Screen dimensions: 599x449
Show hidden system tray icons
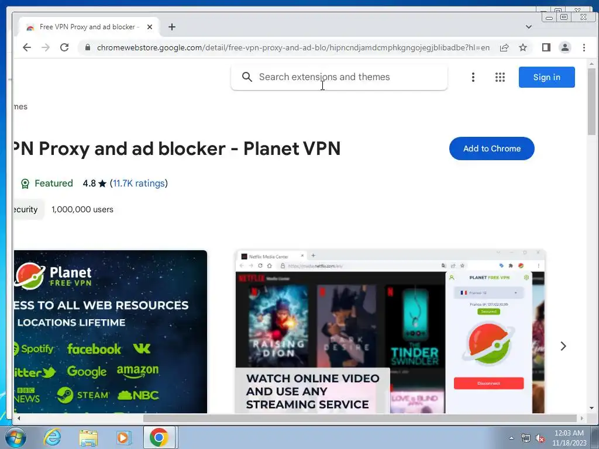pos(511,438)
